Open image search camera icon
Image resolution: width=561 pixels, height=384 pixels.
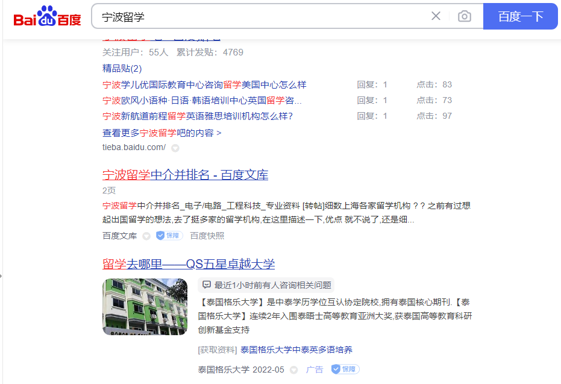coord(465,16)
